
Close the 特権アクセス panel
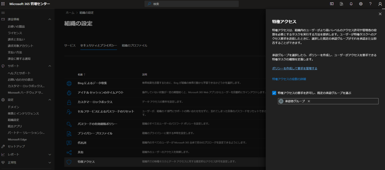coord(380,14)
